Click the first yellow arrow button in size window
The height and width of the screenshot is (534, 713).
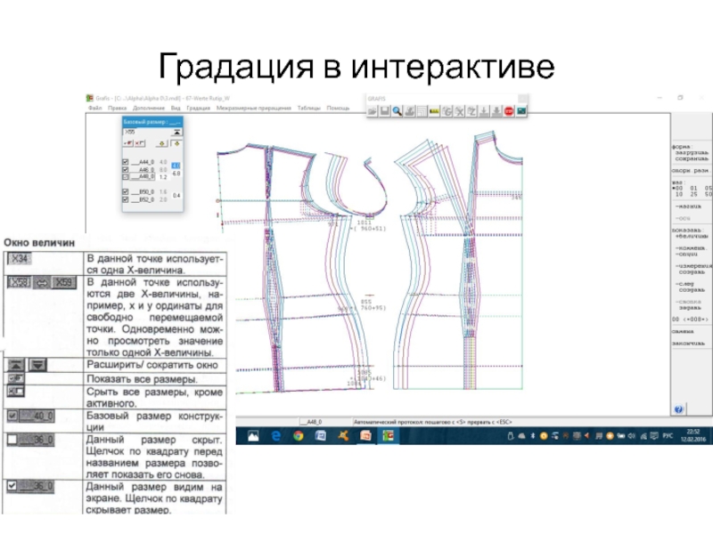162,143
